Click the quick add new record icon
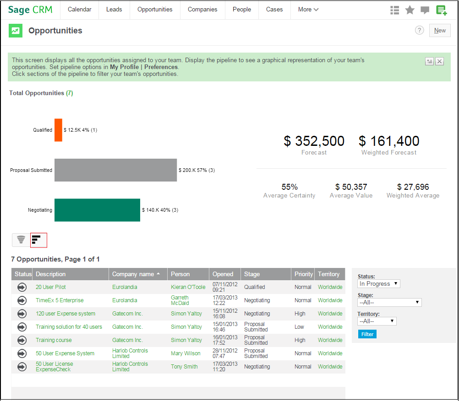Image resolution: width=459 pixels, height=401 pixels. click(441, 10)
